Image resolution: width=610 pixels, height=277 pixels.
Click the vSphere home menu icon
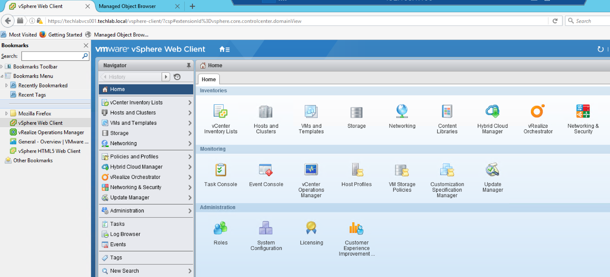224,49
